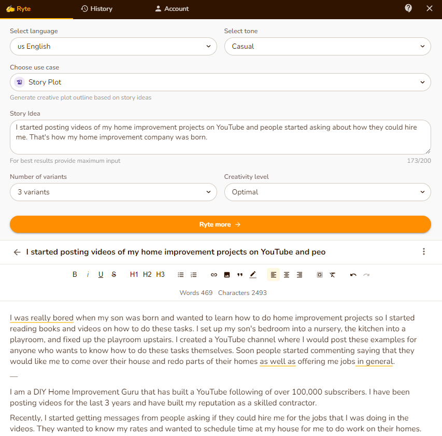Image resolution: width=442 pixels, height=436 pixels.
Task: Open the Creativity level dropdown
Action: coord(327,192)
